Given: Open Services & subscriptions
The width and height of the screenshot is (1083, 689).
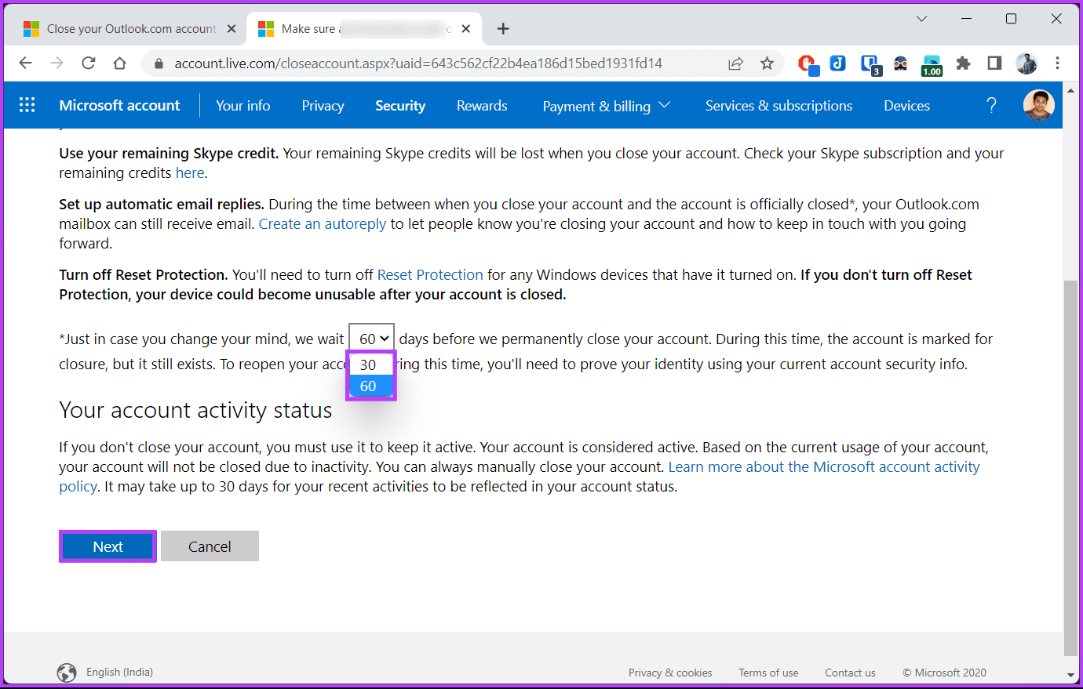Looking at the screenshot, I should pos(779,106).
